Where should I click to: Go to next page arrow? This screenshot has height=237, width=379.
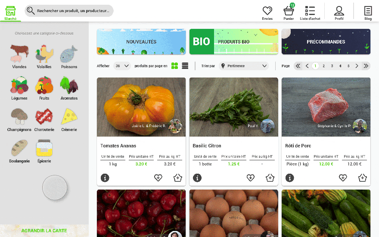point(357,66)
